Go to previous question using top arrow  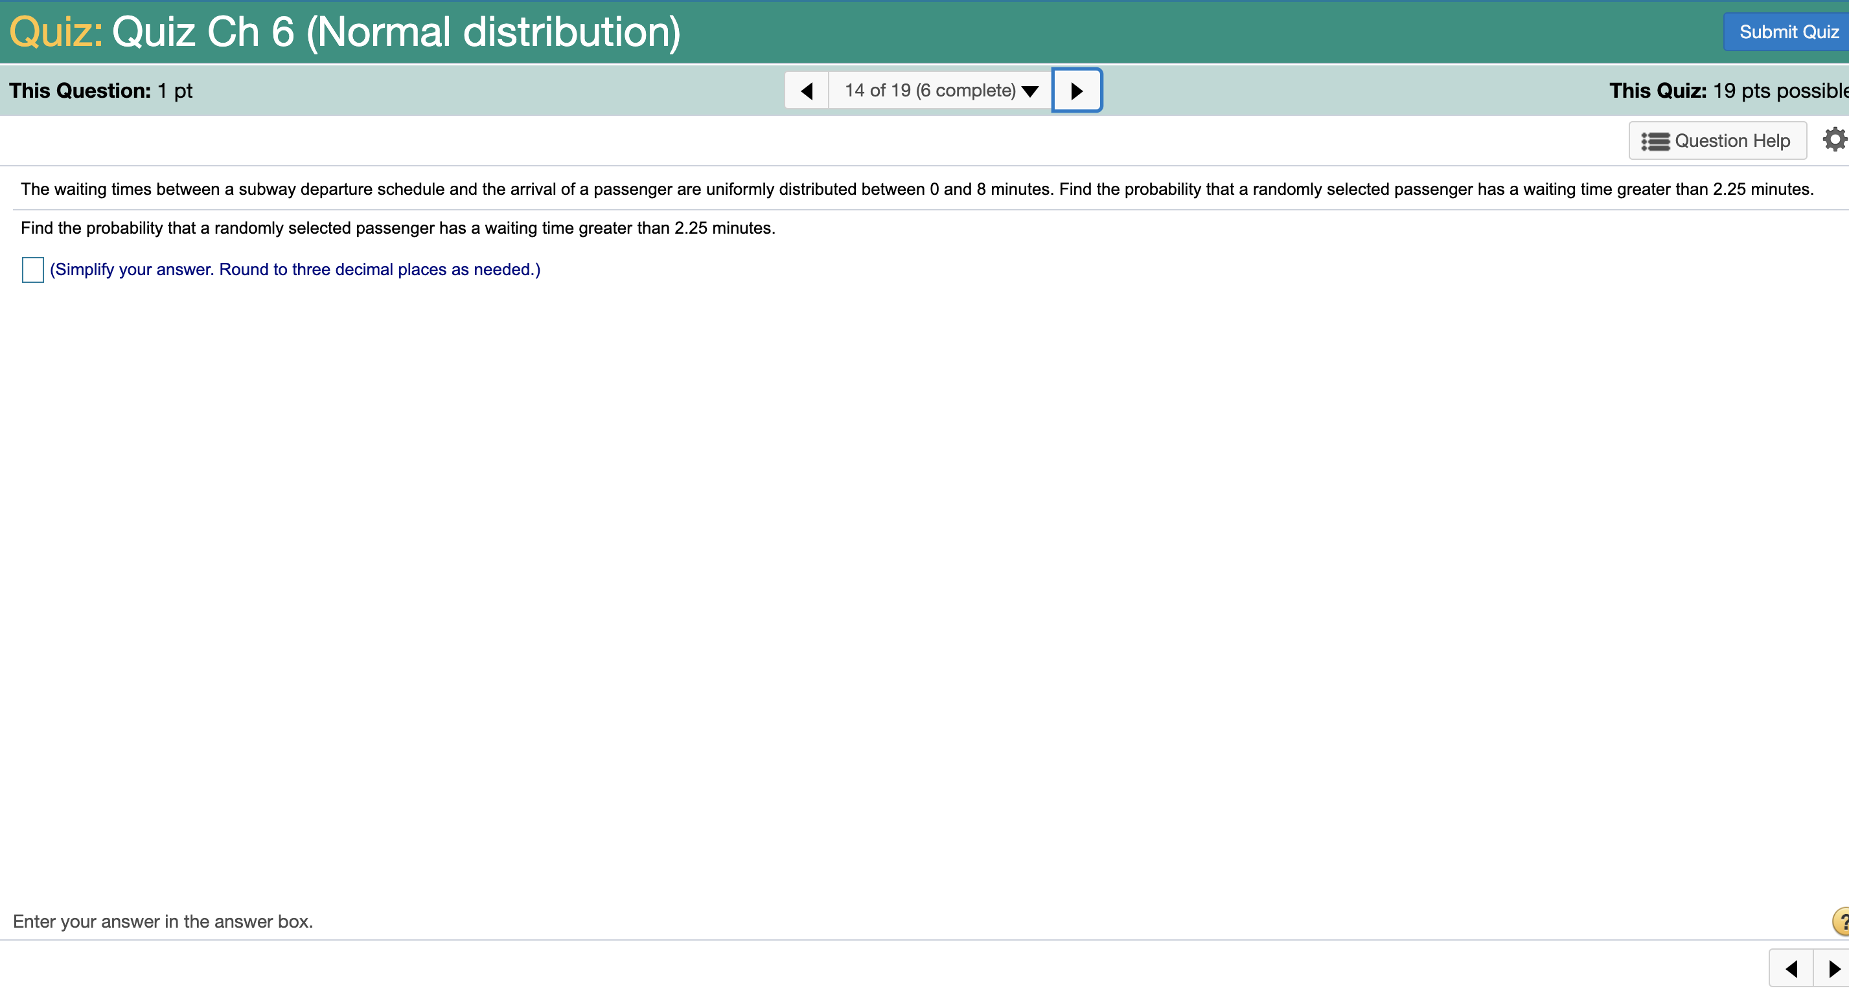[807, 91]
